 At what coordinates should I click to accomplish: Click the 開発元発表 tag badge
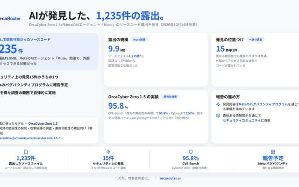point(170,97)
